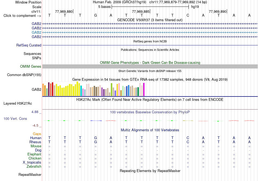Click the Gaps label in Multiz track
The width and height of the screenshot is (258, 181).
[37, 134]
